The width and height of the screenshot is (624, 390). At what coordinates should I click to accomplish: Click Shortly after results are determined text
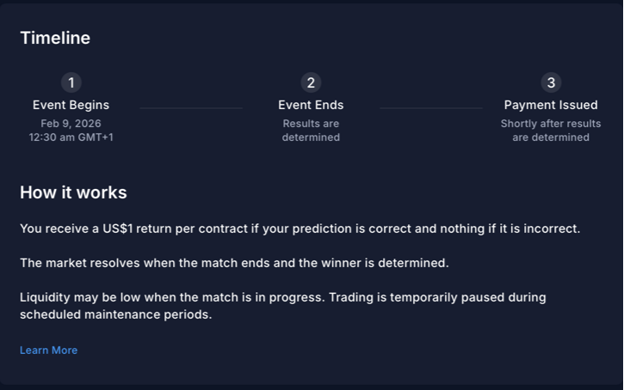click(551, 131)
